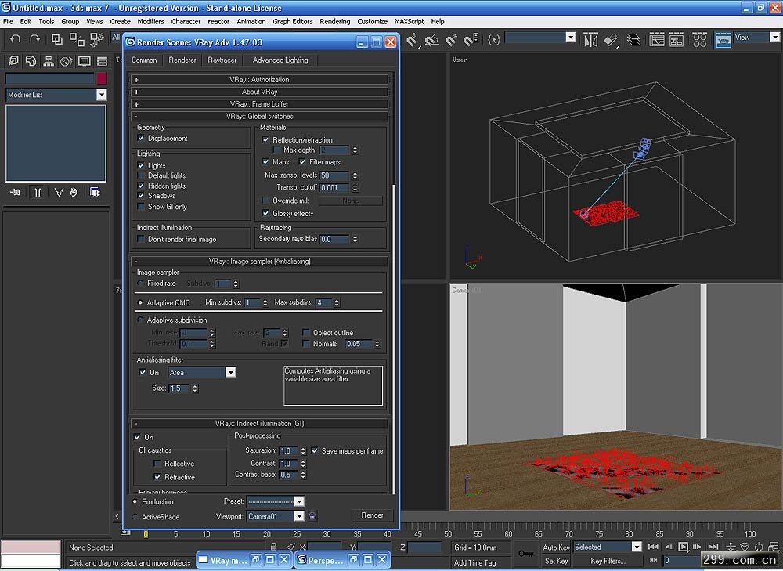The width and height of the screenshot is (783, 571).
Task: Toggle the 3D Snaps magnet icon
Action: [x=412, y=39]
